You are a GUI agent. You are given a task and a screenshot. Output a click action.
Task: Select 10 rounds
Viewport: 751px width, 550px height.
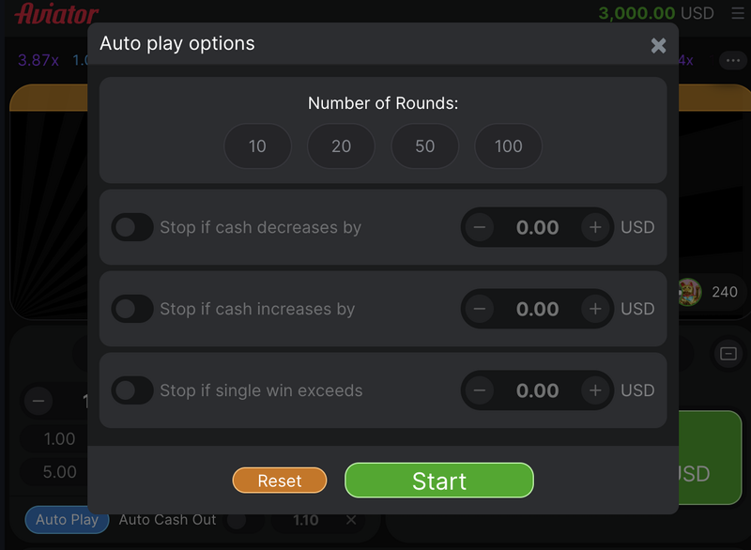click(x=257, y=146)
